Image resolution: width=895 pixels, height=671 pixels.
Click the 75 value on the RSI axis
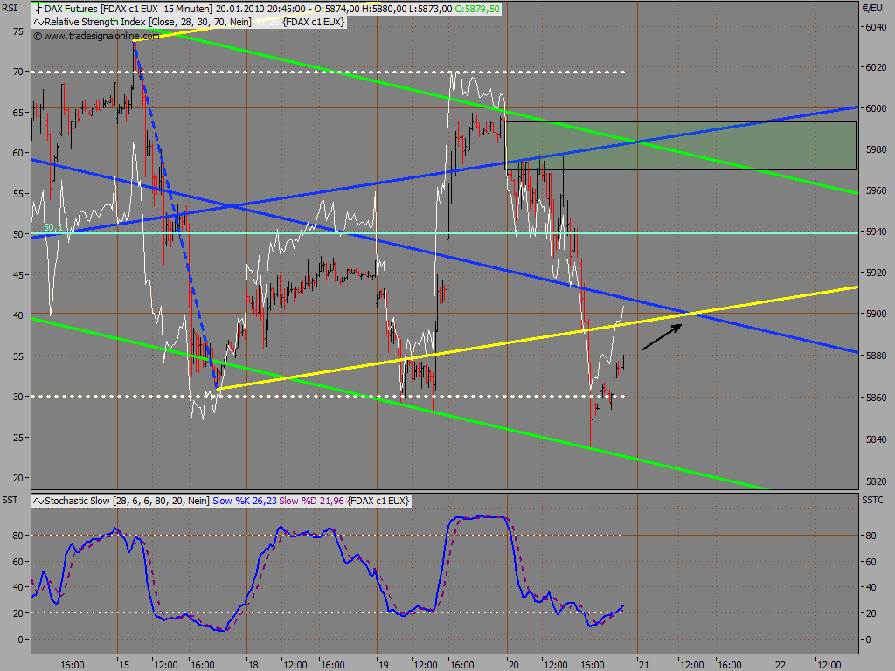click(x=18, y=32)
